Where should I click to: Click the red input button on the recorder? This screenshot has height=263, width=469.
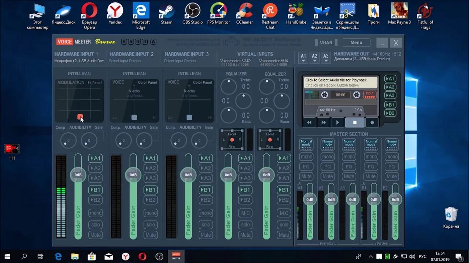point(370,94)
